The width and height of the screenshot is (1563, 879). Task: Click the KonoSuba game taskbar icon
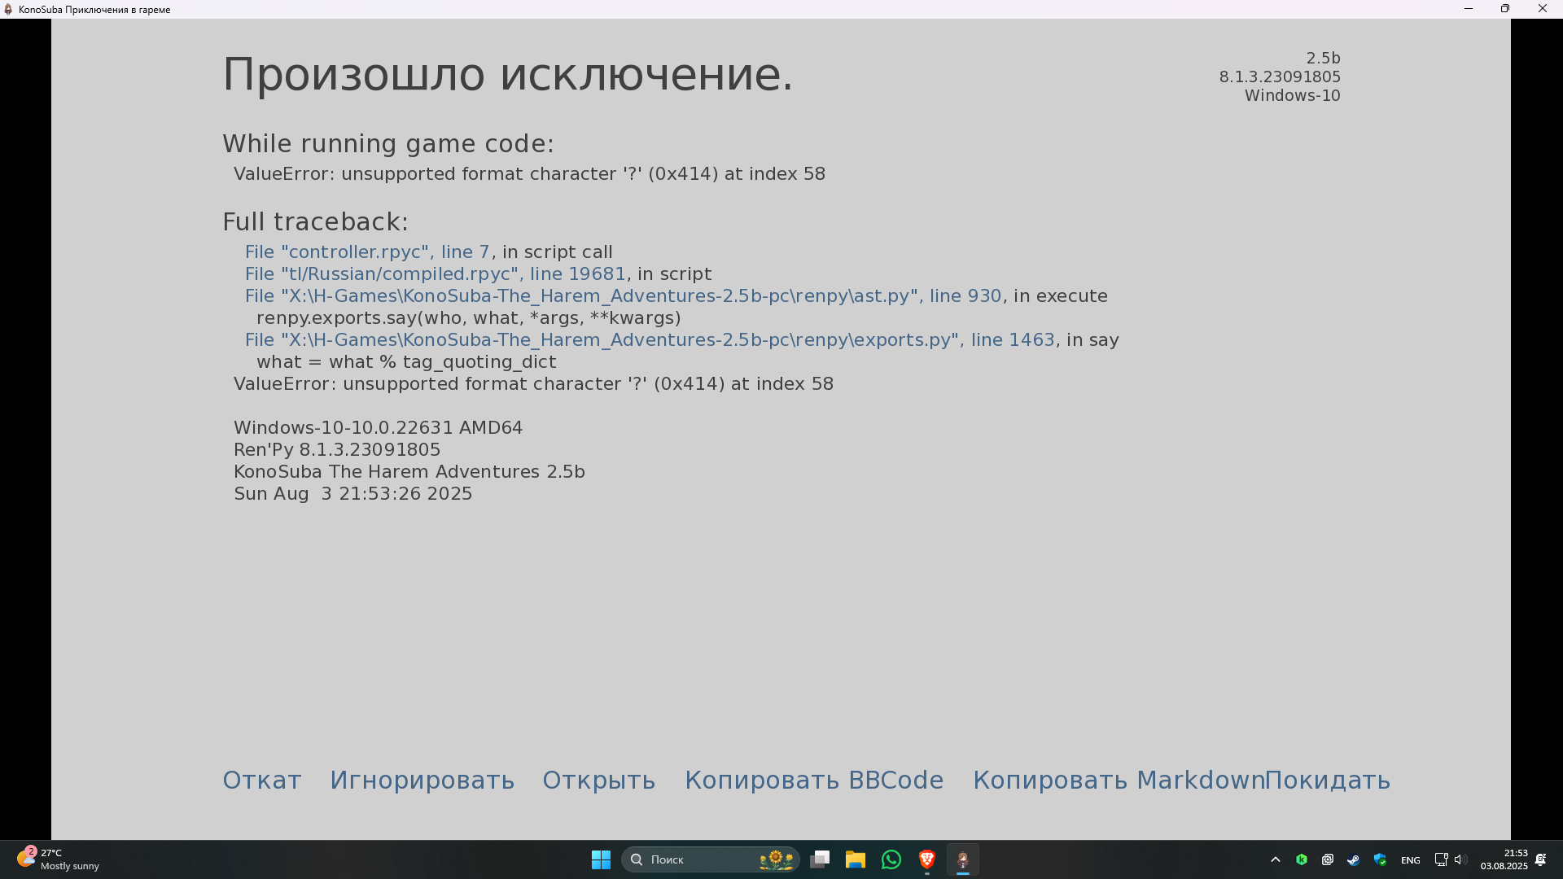coord(962,859)
